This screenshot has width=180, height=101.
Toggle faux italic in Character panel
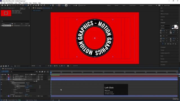click(165, 44)
